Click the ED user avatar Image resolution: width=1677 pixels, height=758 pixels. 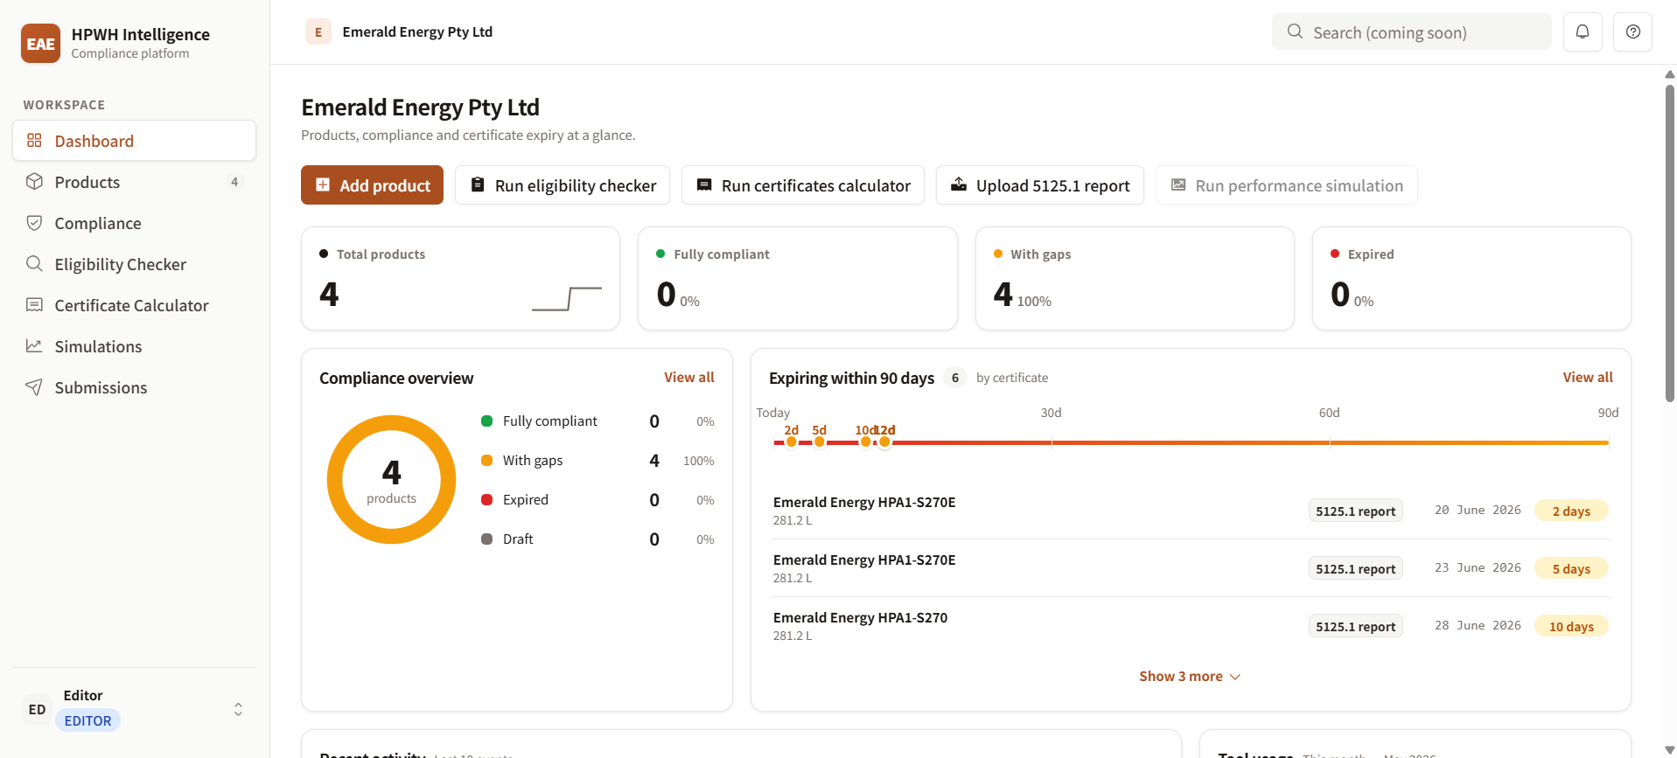coord(37,709)
